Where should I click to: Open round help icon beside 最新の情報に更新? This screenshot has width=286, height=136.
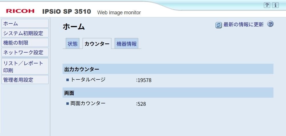270,24
